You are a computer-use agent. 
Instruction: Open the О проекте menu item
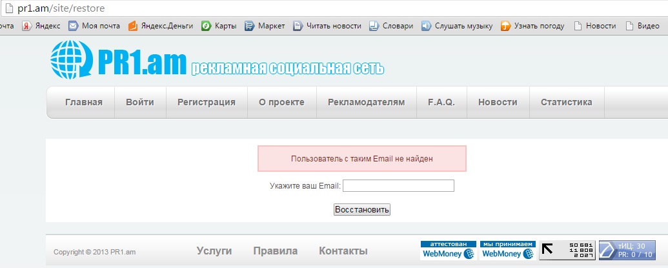281,102
